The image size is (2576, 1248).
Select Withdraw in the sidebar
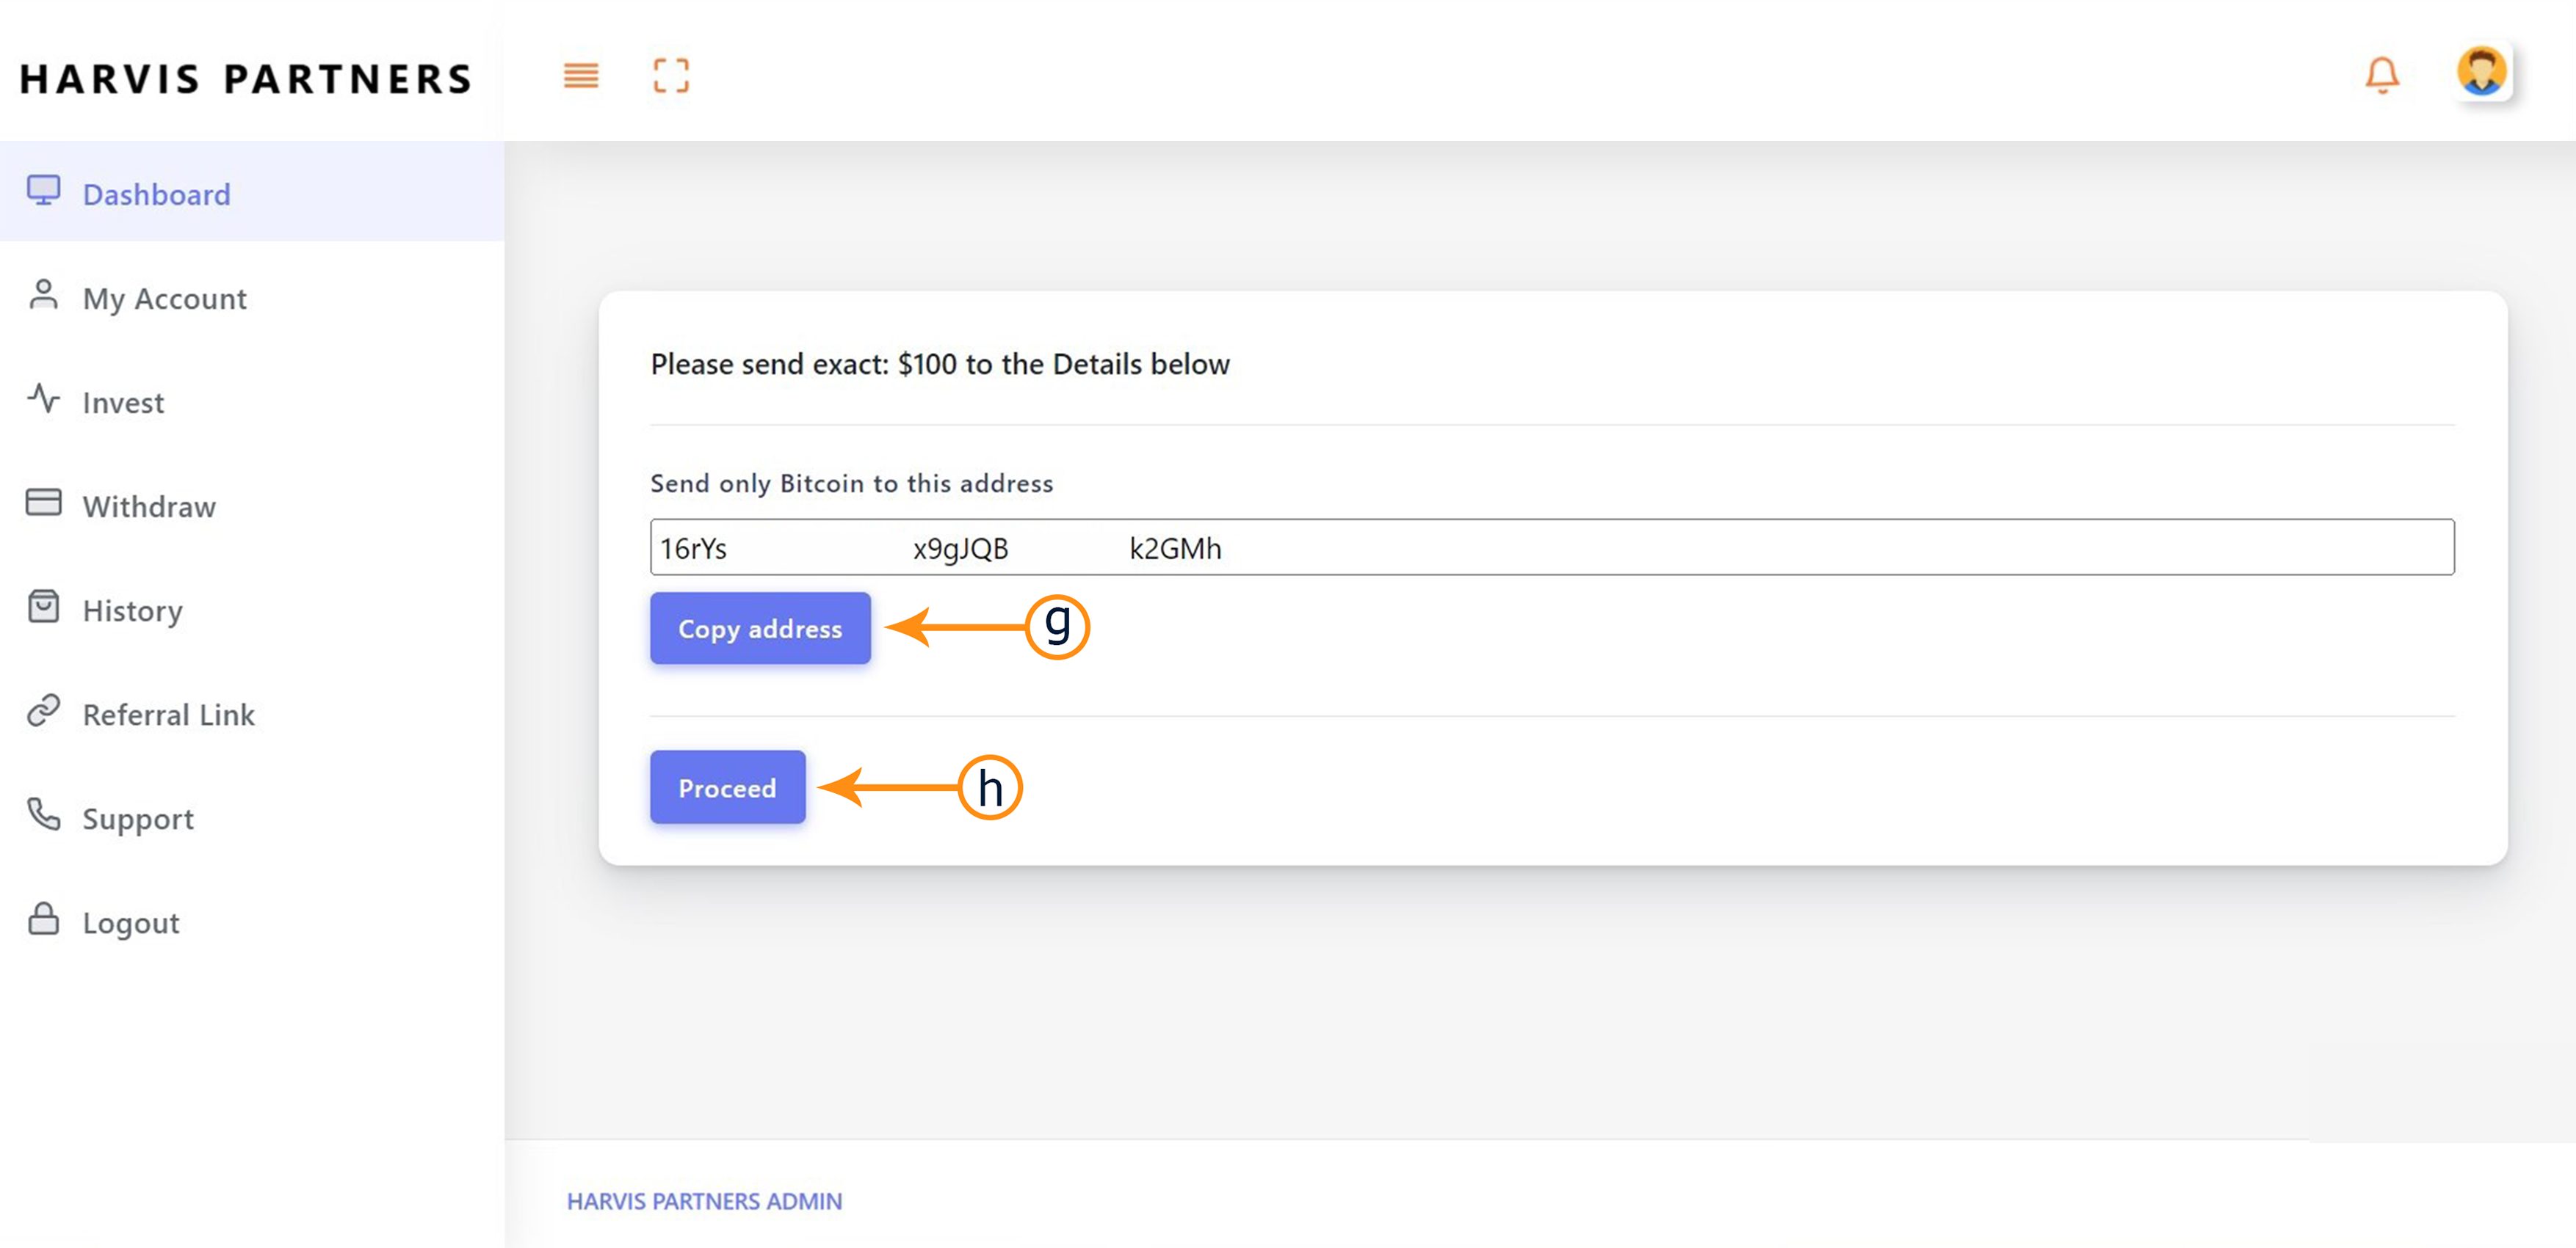click(149, 506)
